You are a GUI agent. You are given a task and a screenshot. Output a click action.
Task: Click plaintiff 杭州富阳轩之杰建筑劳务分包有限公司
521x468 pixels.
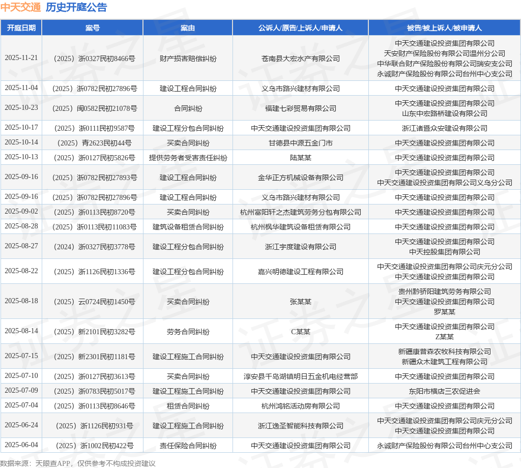(300, 212)
